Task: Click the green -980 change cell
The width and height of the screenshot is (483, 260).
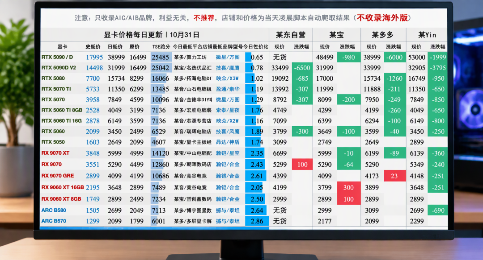Action: click(x=349, y=57)
